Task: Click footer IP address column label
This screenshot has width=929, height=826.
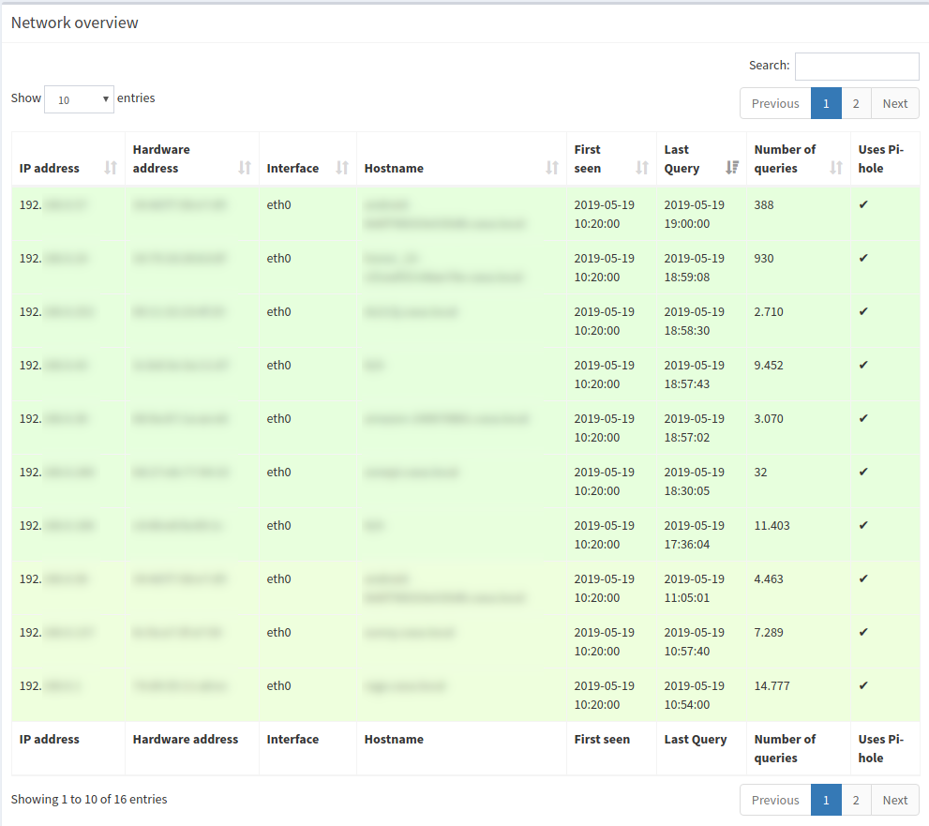Action: pyautogui.click(x=49, y=739)
